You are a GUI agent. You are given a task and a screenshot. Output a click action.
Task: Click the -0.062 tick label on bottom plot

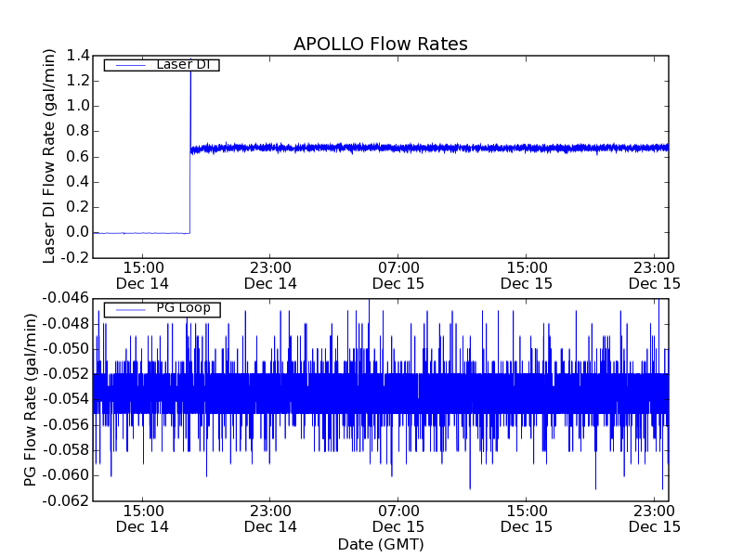(65, 500)
